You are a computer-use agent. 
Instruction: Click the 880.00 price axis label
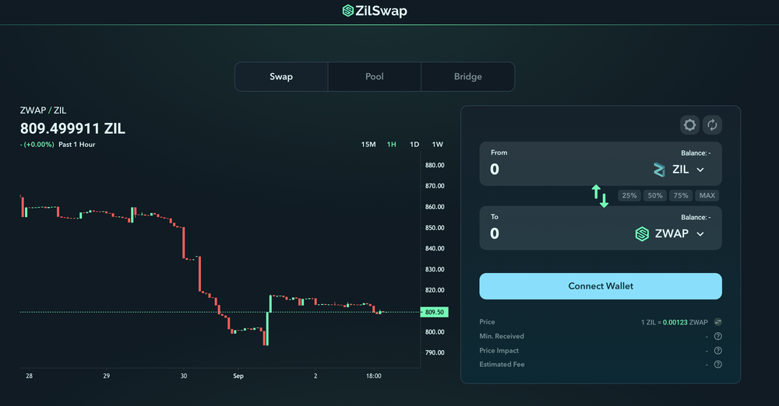click(435, 166)
